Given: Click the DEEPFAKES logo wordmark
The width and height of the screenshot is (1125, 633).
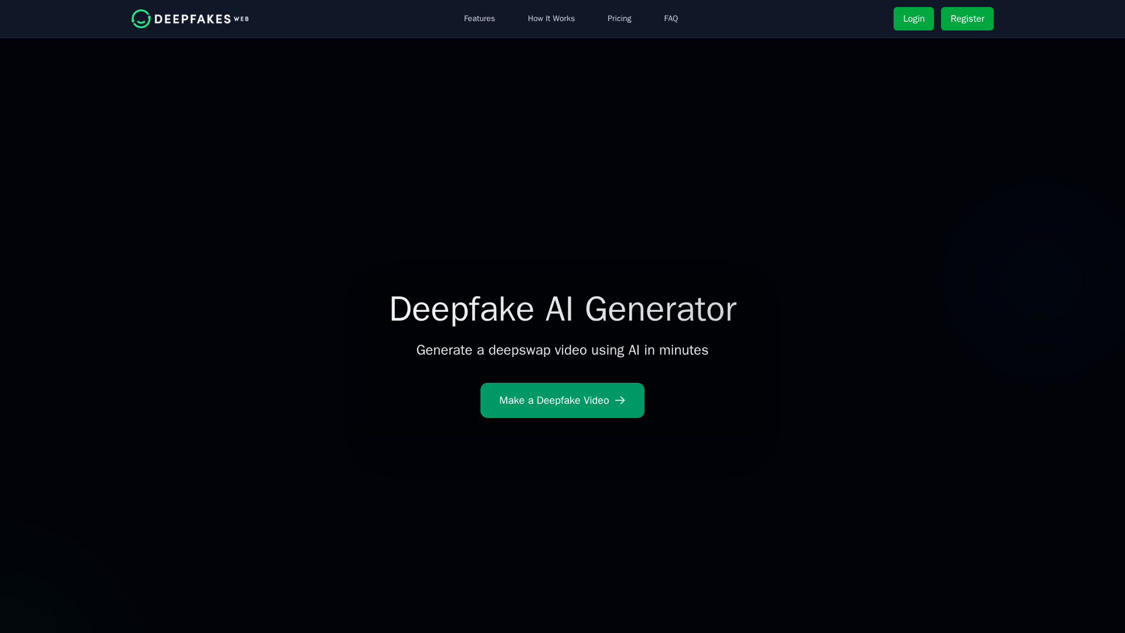Looking at the screenshot, I should [193, 19].
